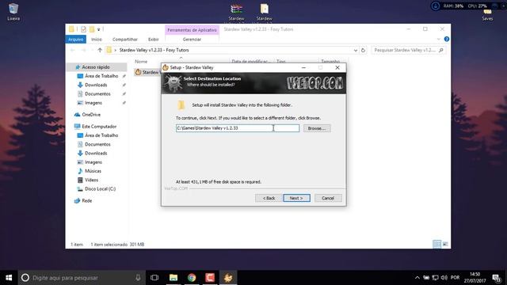
Task: Open pinned Documentos under Acesso rápido
Action: (x=97, y=93)
